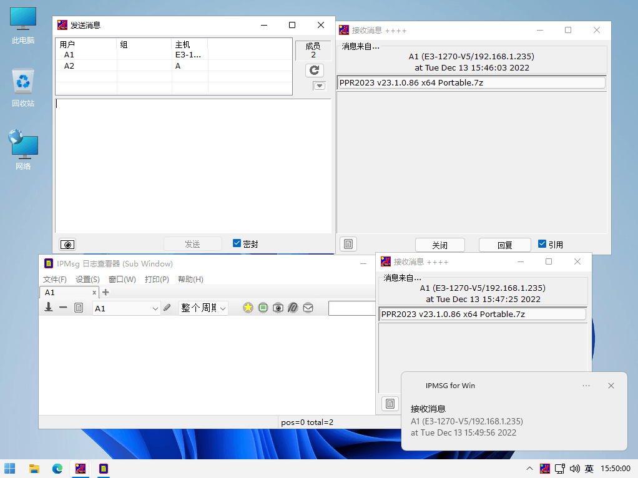
Task: Click the pencil edit icon in log viewer
Action: [167, 308]
